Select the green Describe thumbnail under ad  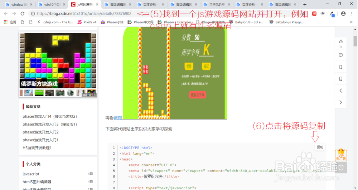pos(39,93)
